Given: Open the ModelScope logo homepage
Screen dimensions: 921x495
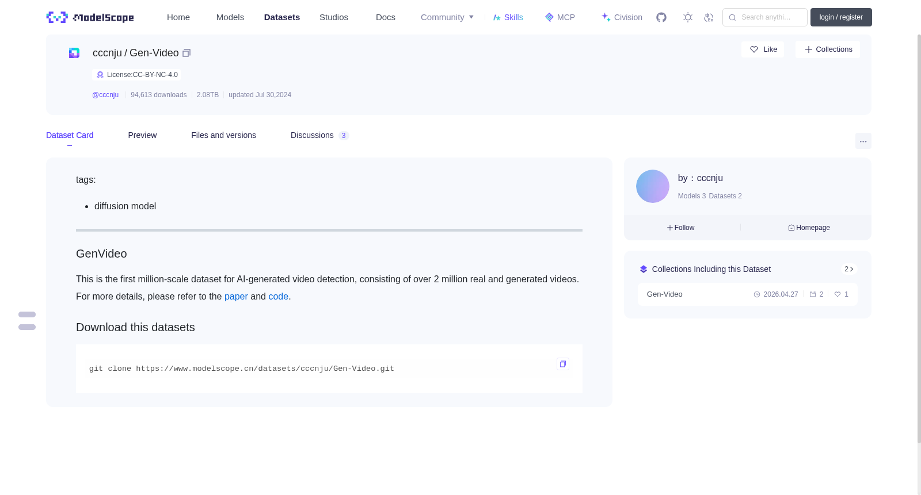Looking at the screenshot, I should coord(90,17).
